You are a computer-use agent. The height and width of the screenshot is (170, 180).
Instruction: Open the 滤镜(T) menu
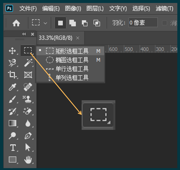[164, 9]
